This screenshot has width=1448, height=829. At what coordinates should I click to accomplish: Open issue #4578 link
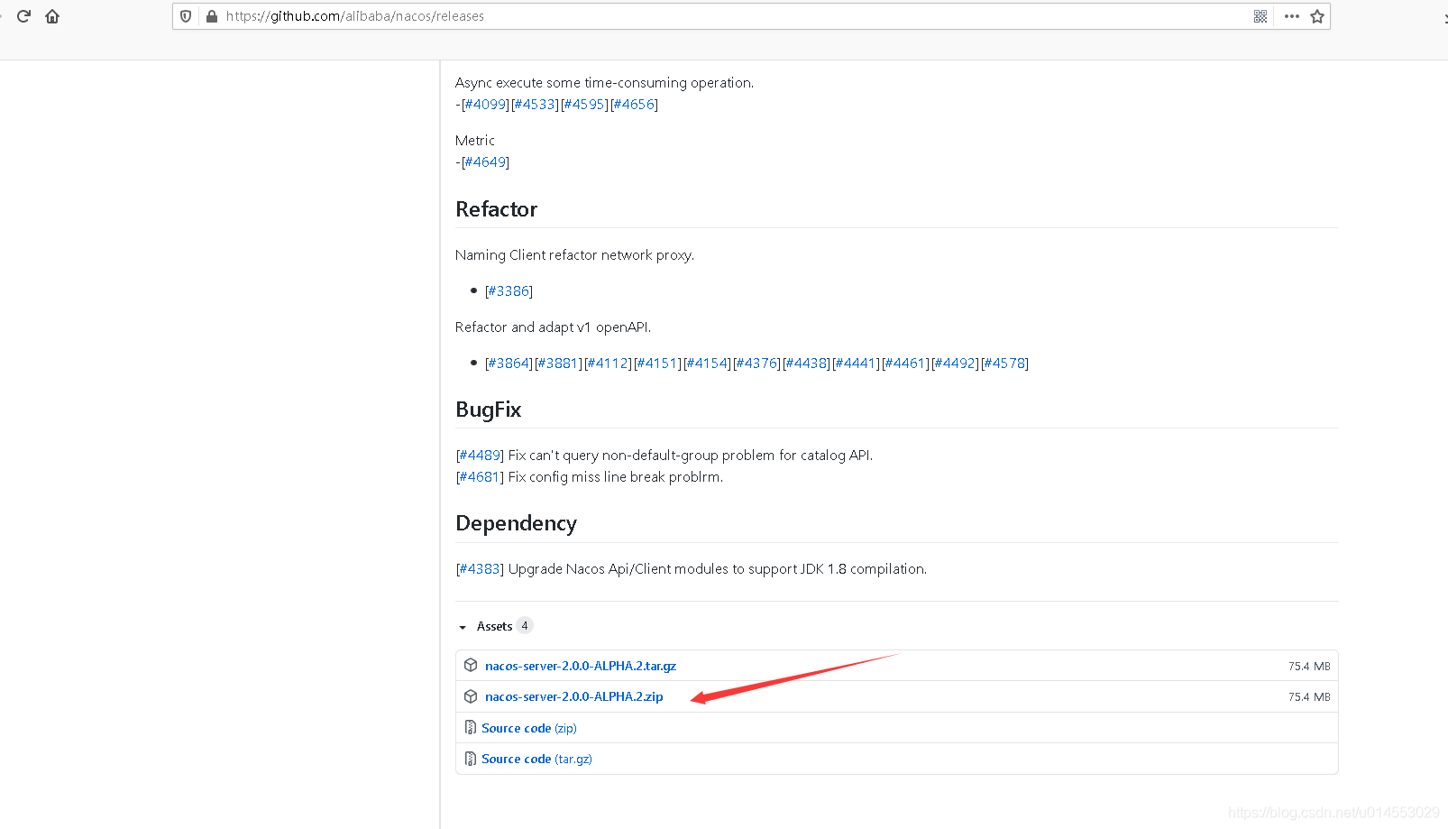coord(1004,364)
